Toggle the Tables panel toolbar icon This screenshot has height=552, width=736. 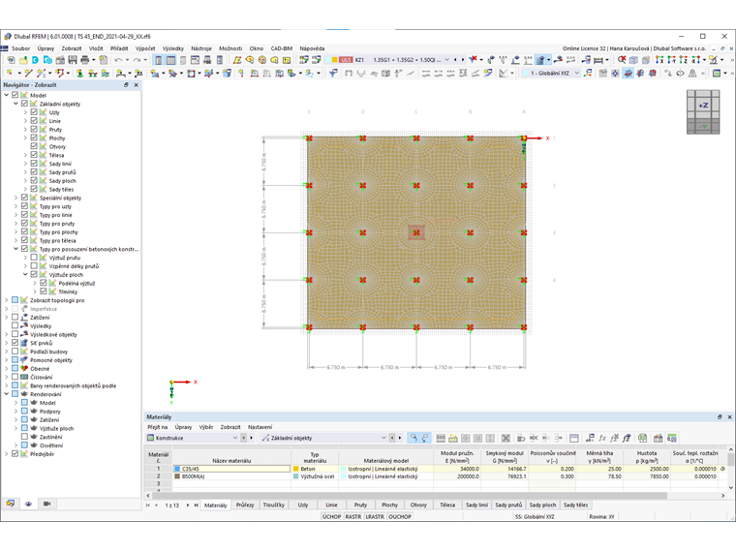(x=170, y=60)
